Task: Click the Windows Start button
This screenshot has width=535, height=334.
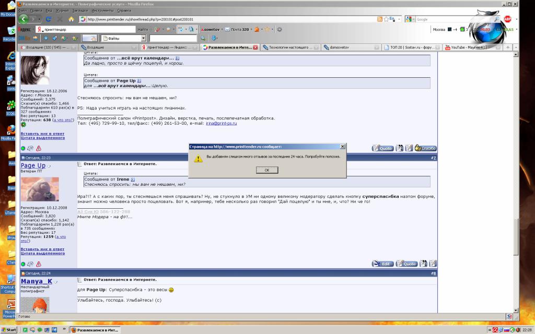Action: pyautogui.click(x=9, y=330)
